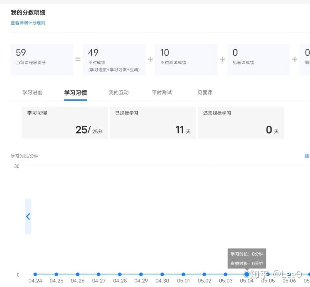This screenshot has width=310, height=287.
Task: Click the data point for 04.30
Action: tap(162, 274)
